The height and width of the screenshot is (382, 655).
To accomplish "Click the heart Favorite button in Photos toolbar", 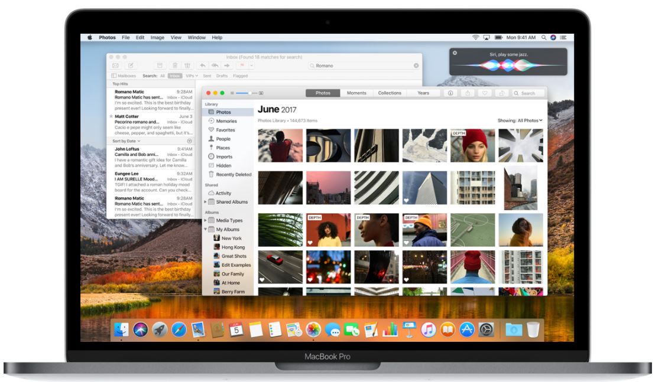I will 485,93.
